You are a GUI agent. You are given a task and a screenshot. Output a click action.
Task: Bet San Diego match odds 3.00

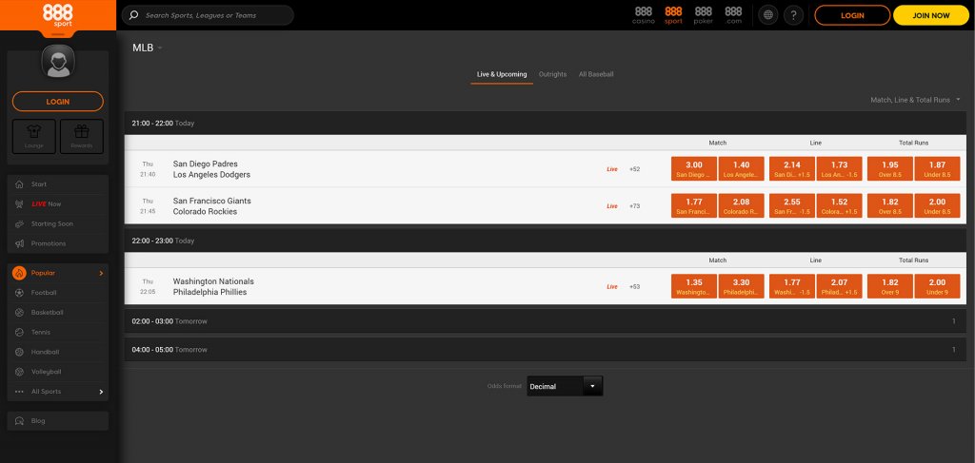pos(694,169)
